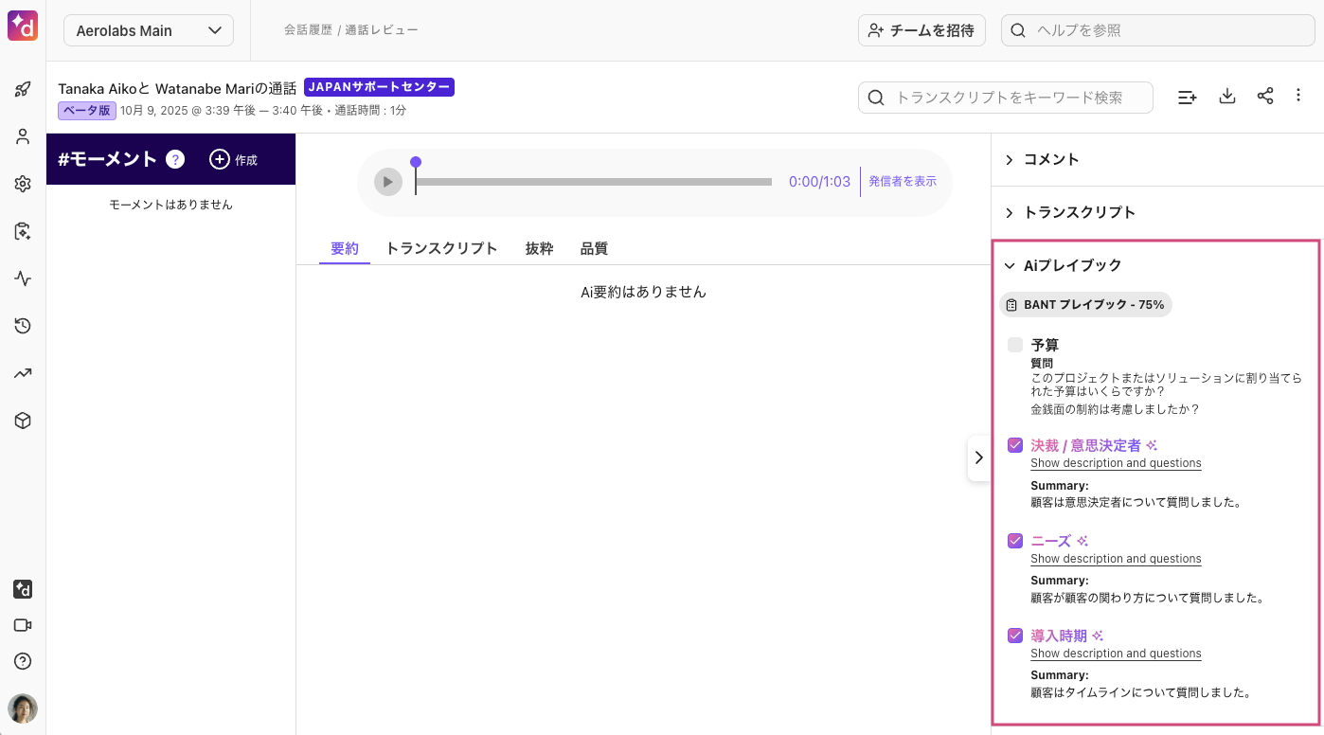Screen dimensions: 1324x735
Task: Click Show description and questions under ニーズ
Action: pyautogui.click(x=1116, y=559)
